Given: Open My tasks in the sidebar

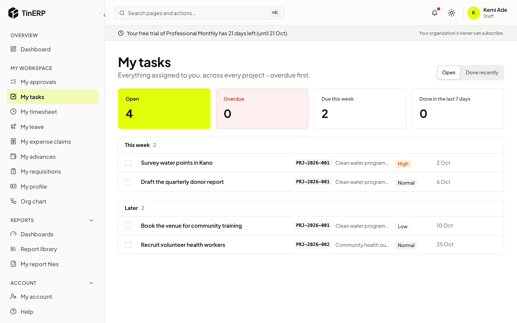Looking at the screenshot, I should point(52,97).
